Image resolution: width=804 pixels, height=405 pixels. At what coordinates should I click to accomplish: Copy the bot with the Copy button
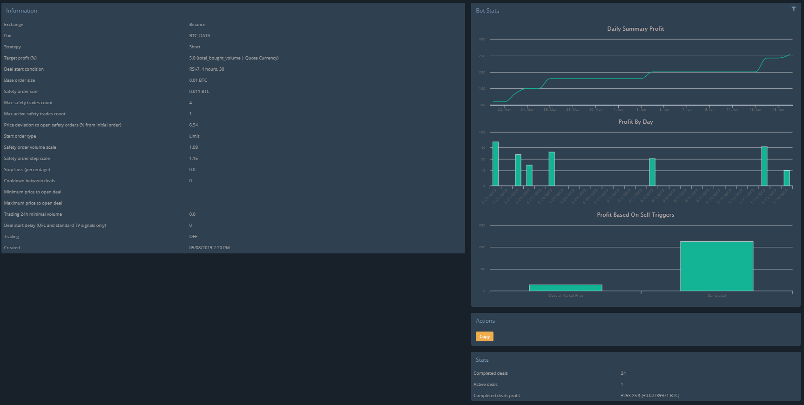pos(485,337)
